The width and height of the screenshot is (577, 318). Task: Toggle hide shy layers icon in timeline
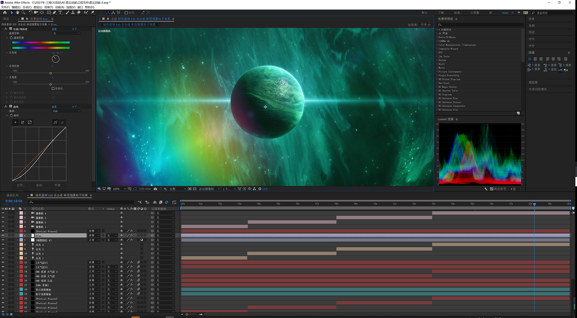point(155,202)
